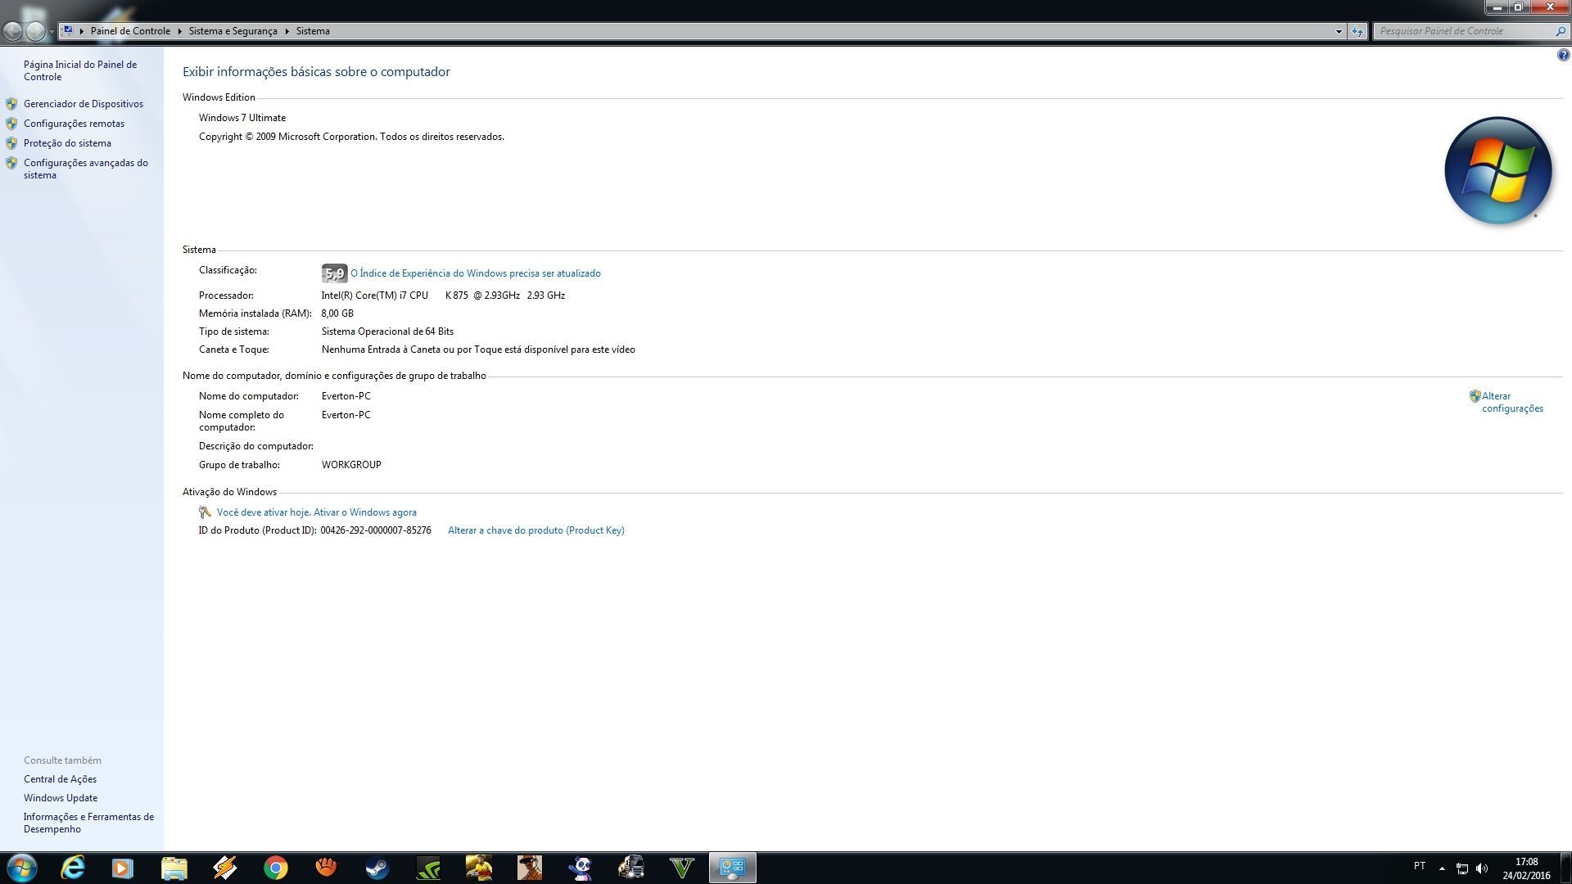Click the help question mark icon
This screenshot has height=884, width=1572.
1563,56
